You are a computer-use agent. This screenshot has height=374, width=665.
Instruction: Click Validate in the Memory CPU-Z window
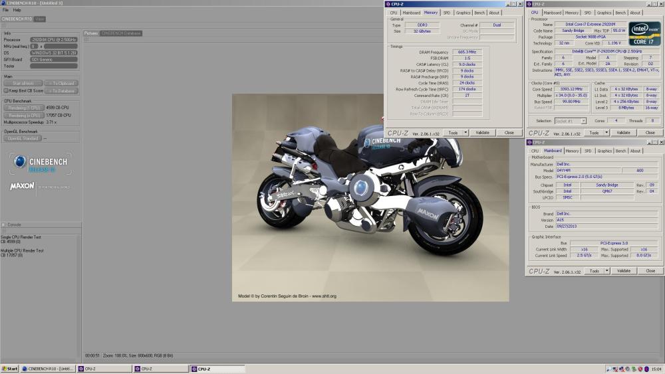pyautogui.click(x=482, y=133)
